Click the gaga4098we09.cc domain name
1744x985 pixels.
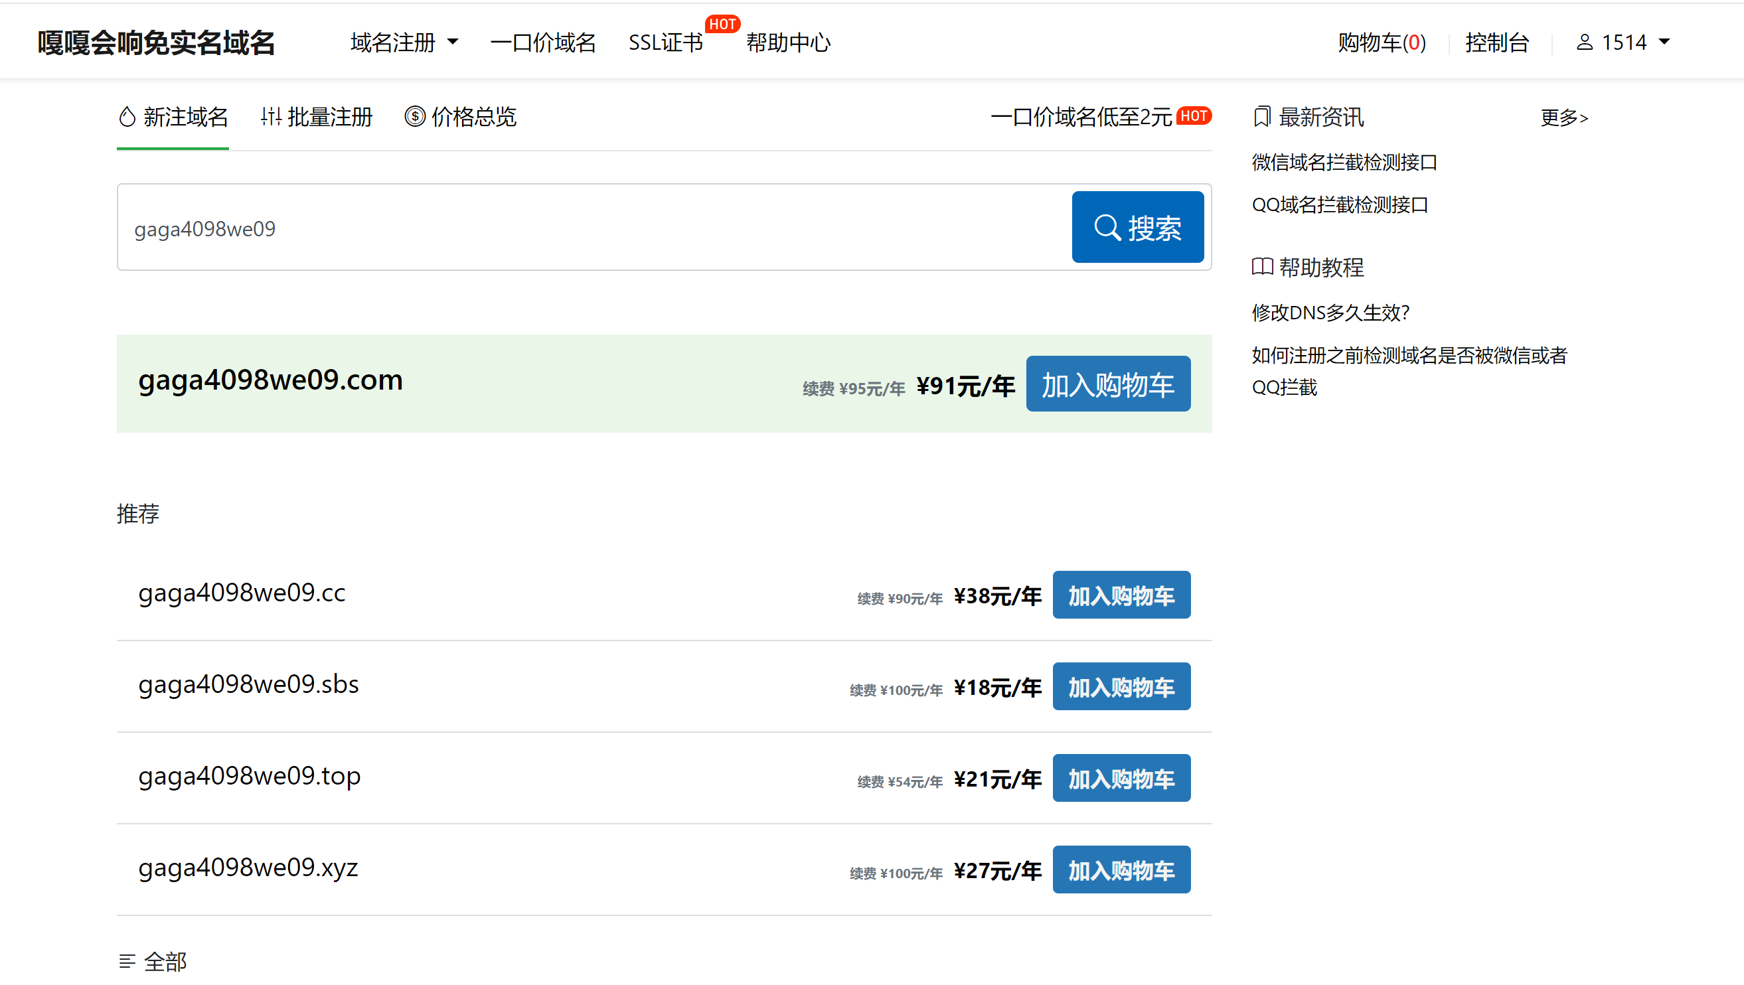(242, 593)
